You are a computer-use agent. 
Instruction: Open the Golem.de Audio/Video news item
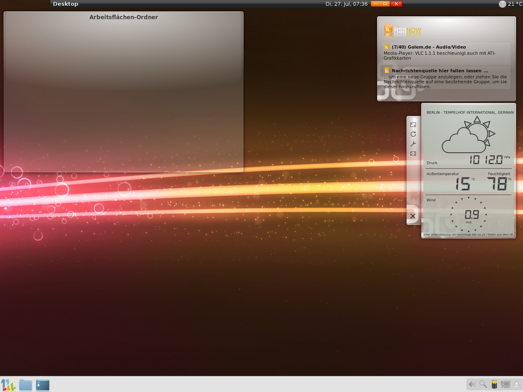(x=428, y=47)
